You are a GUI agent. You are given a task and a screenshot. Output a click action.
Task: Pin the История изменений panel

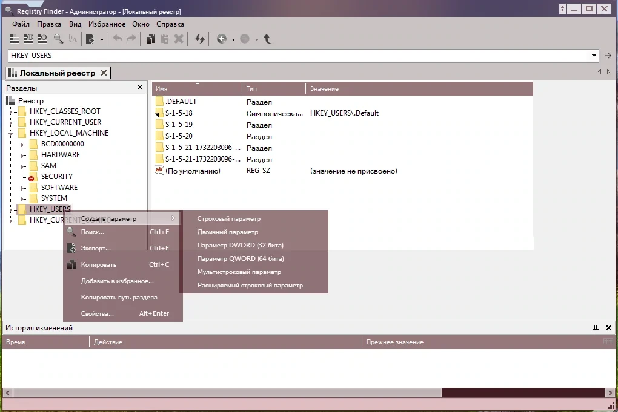click(596, 328)
